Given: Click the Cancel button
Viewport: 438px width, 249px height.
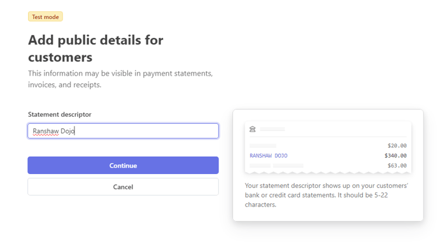Looking at the screenshot, I should [123, 187].
